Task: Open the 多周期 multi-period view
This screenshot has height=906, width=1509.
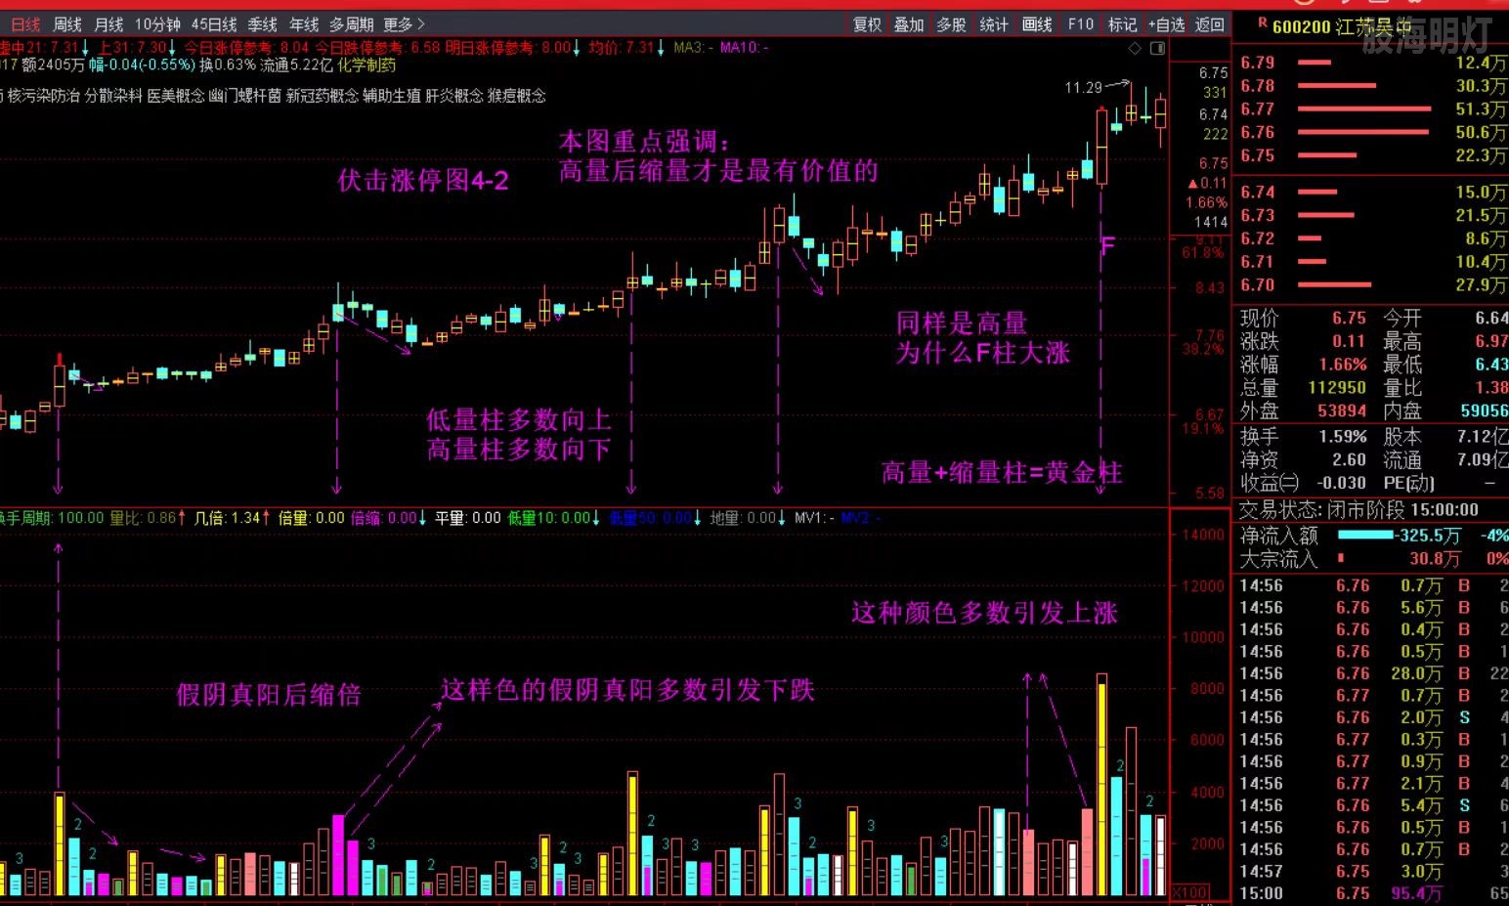Action: tap(352, 24)
